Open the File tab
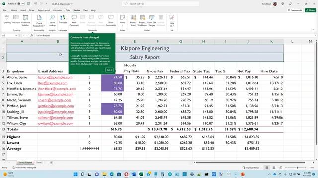The image size is (318, 178). [5, 10]
